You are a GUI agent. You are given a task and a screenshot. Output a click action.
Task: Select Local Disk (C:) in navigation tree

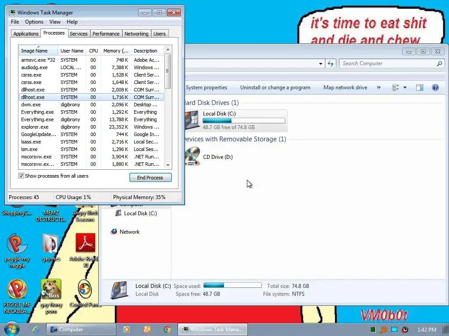[136, 213]
